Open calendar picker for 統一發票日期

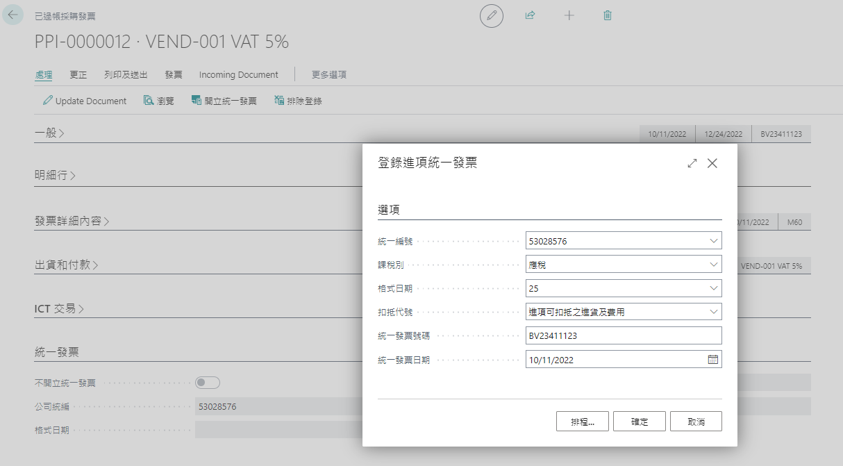[712, 360]
